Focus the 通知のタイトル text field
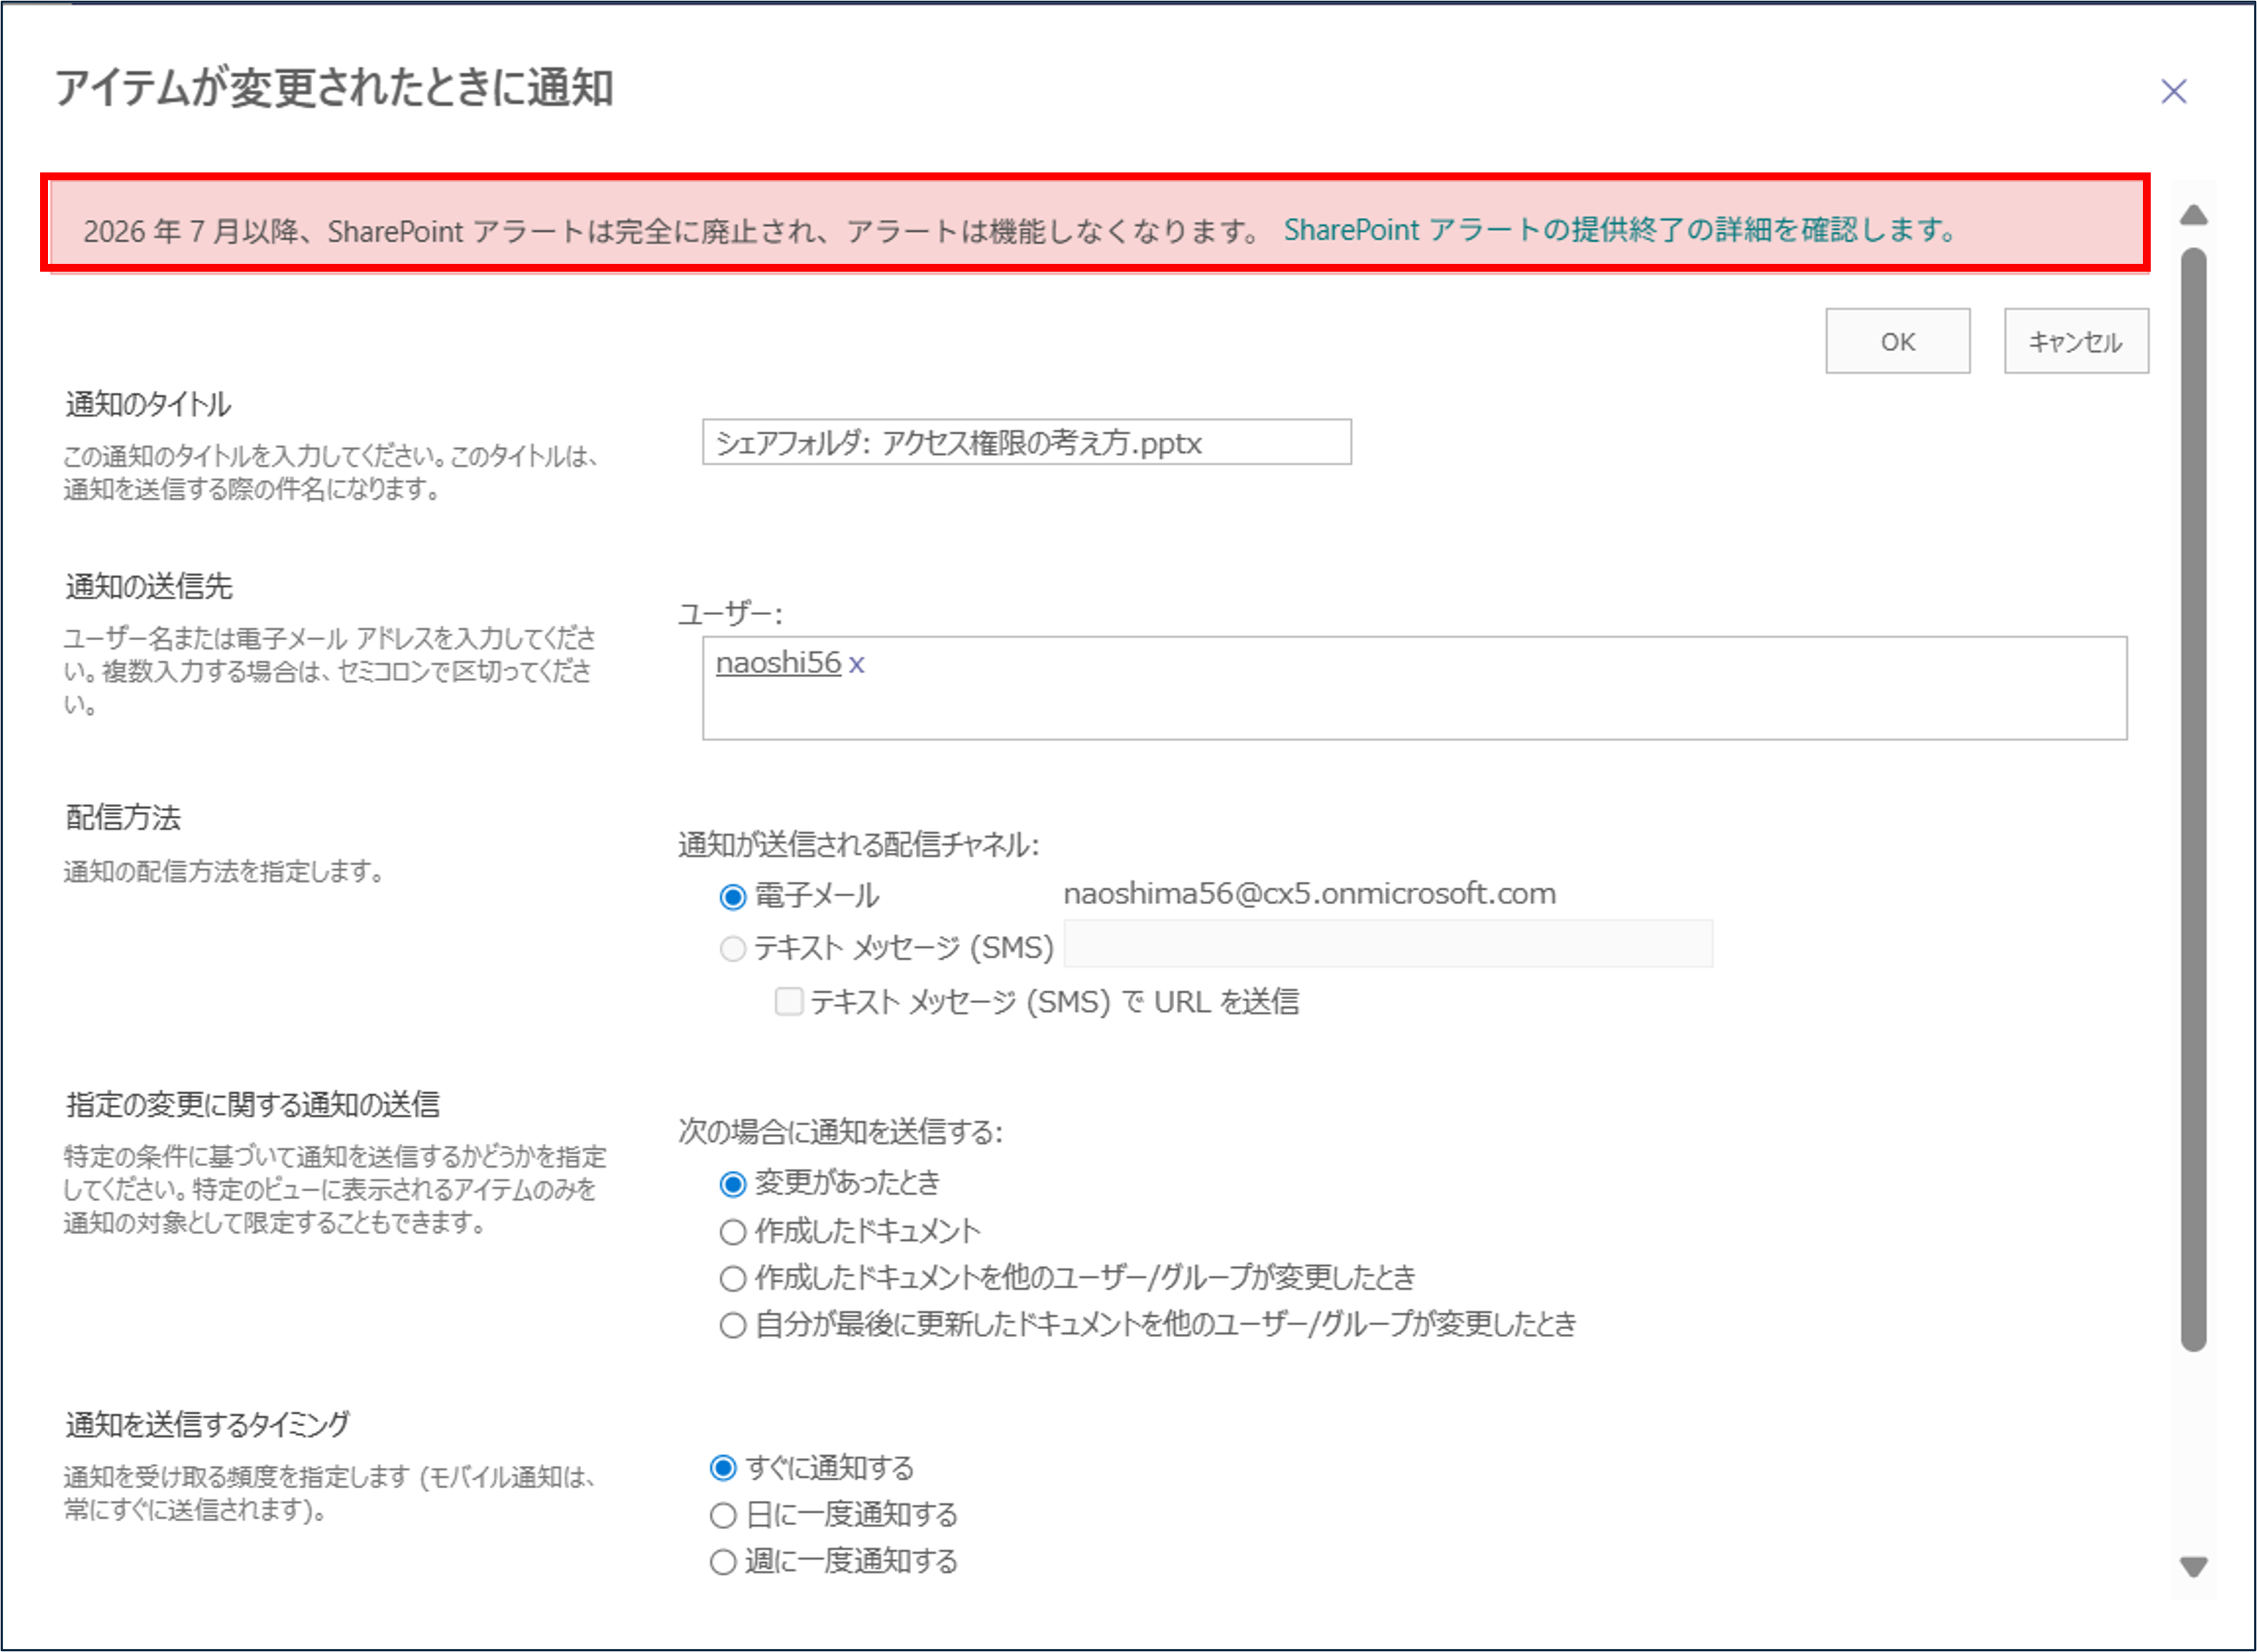The image size is (2257, 1652). (x=1026, y=442)
